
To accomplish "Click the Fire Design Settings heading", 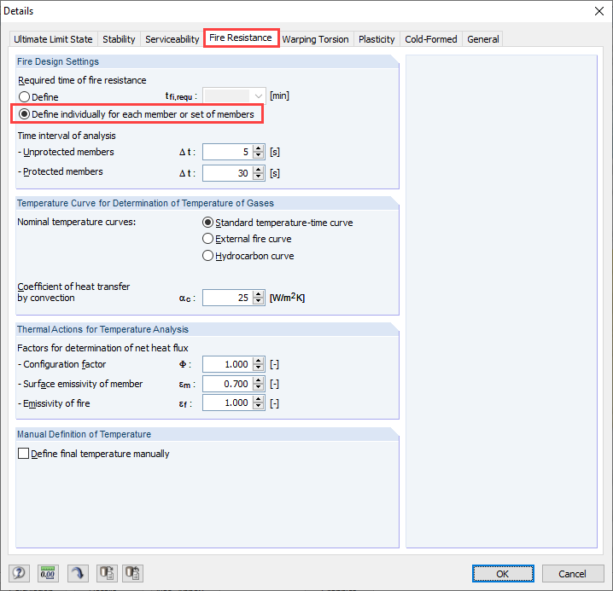I will pos(58,61).
